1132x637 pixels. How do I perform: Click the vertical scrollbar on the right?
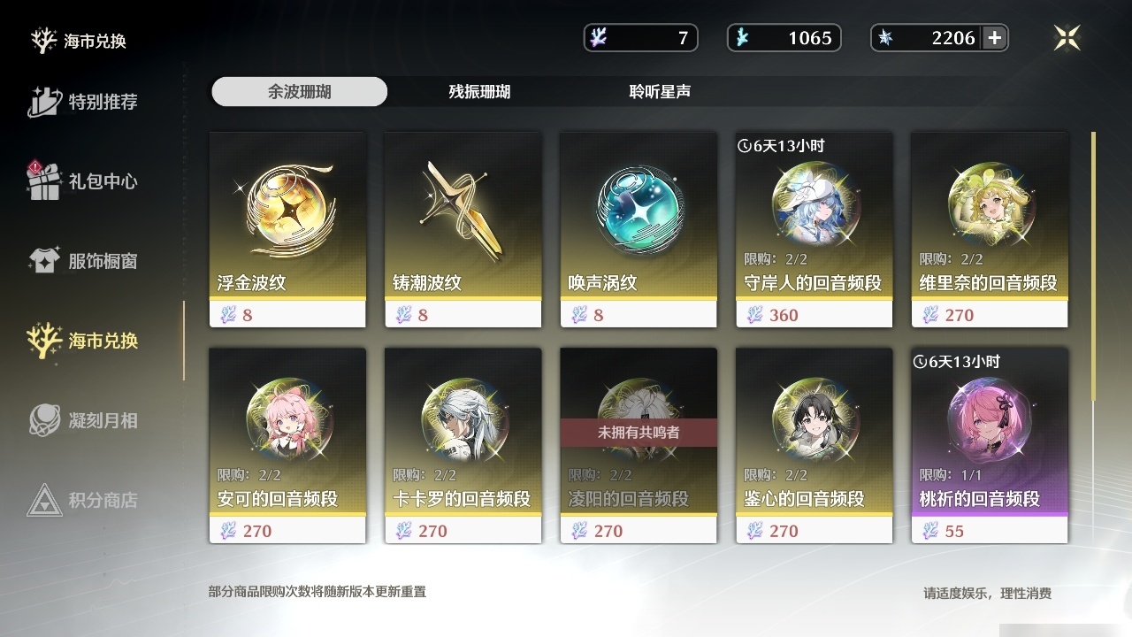click(x=1094, y=265)
